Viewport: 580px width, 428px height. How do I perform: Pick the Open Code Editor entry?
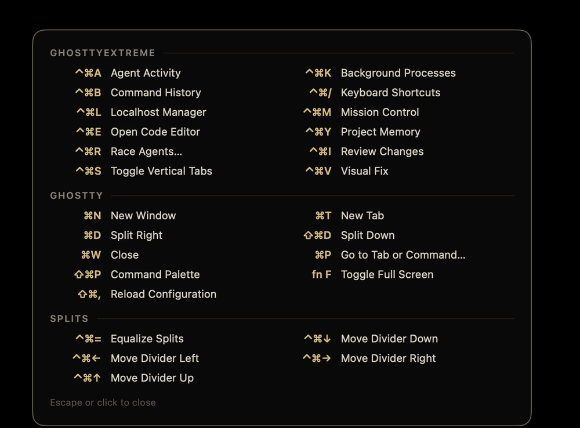(137, 132)
